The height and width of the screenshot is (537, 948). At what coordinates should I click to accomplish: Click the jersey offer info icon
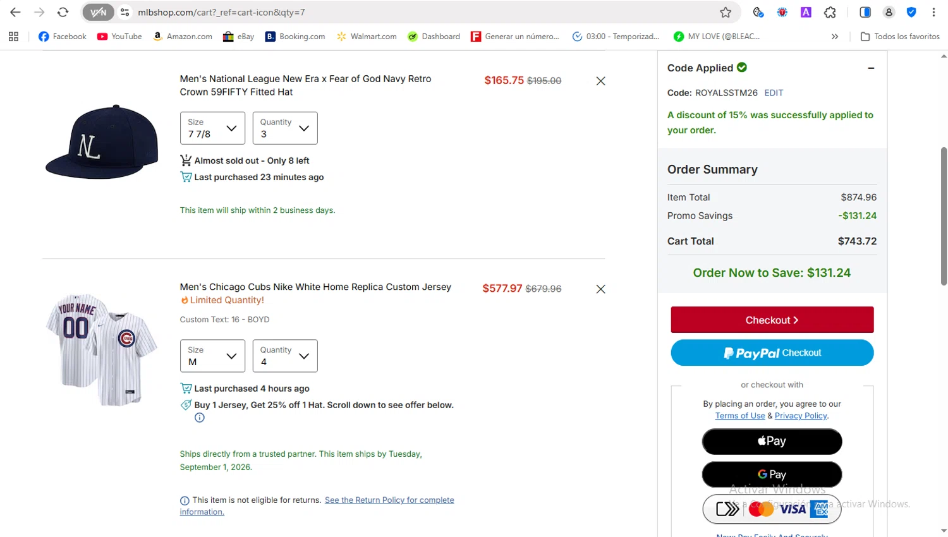200,418
